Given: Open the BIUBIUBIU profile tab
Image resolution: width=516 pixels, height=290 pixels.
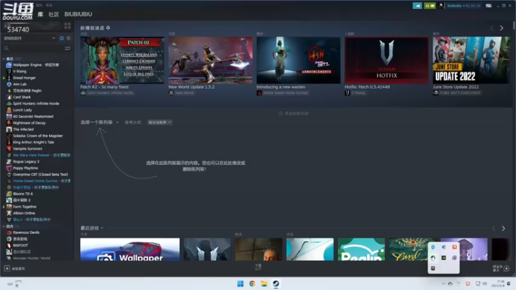Looking at the screenshot, I should pos(78,14).
